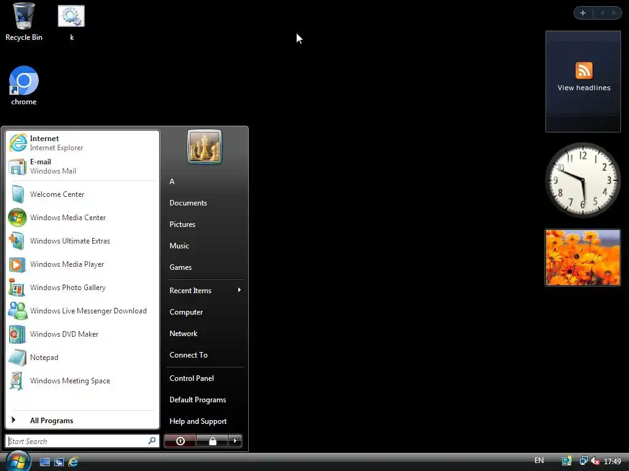Screen dimensions: 629x471
Task: Click the muted volume tray icon
Action: pos(595,461)
